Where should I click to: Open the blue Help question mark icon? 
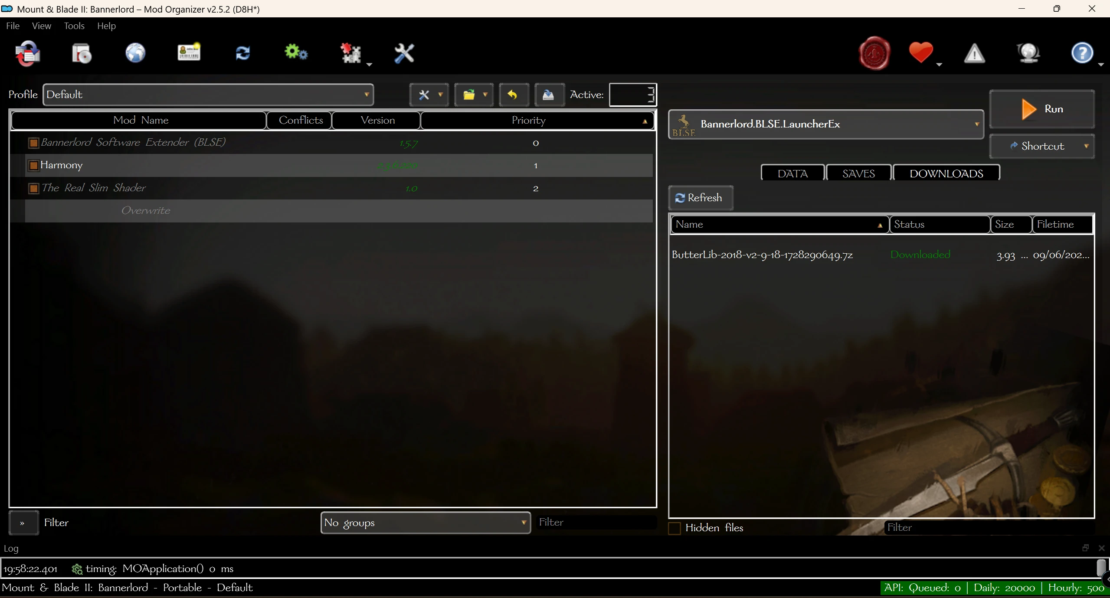point(1082,53)
